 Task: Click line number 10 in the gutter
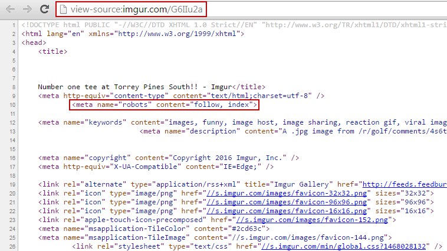[x=12, y=105]
